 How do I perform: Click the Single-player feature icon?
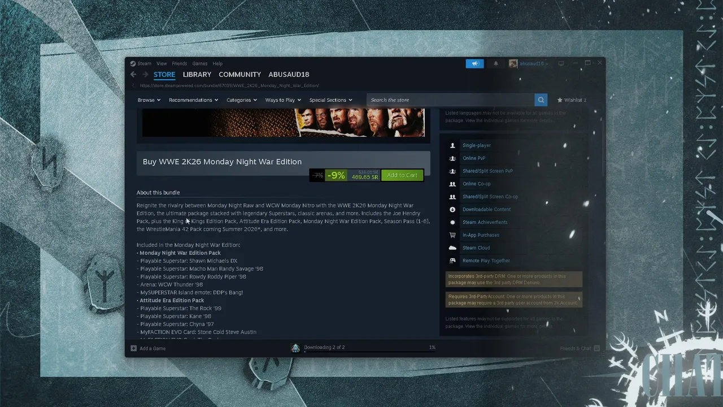(452, 145)
